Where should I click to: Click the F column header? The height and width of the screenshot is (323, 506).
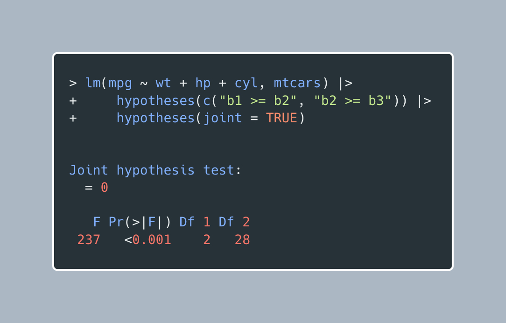(97, 222)
